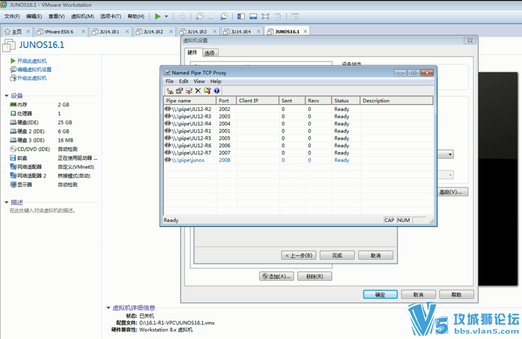This screenshot has width=522, height=339.
Task: Open the 虚拟机(M) menu
Action: coord(83,17)
